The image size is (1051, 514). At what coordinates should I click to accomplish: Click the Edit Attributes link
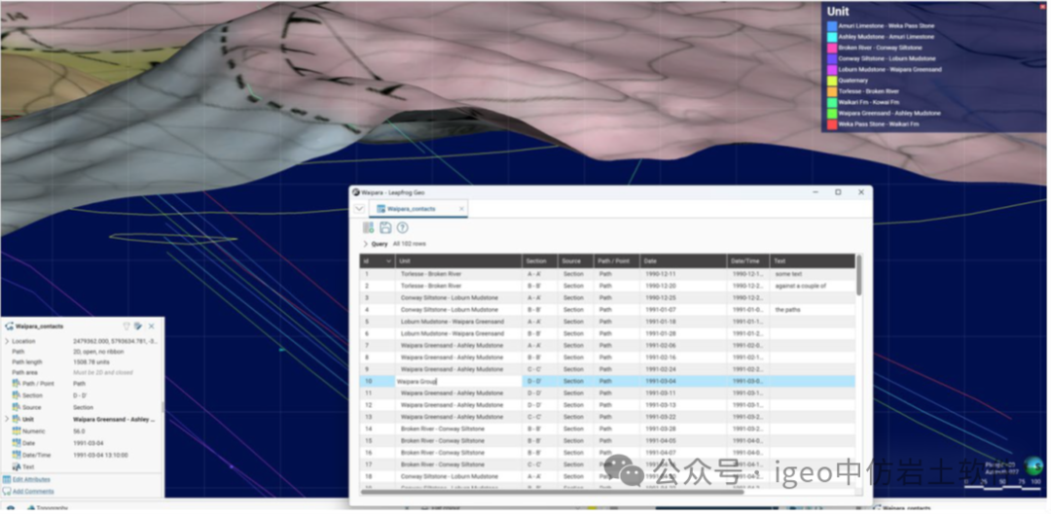tap(31, 479)
